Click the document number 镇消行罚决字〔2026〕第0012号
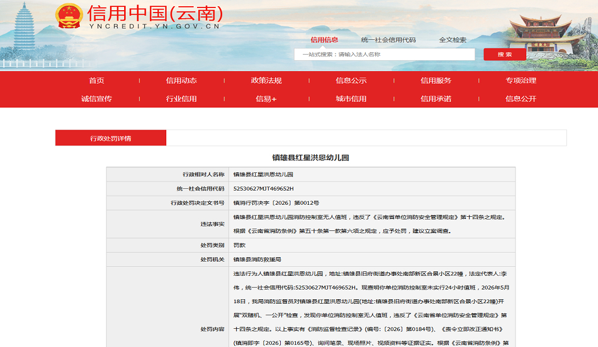 (x=276, y=203)
